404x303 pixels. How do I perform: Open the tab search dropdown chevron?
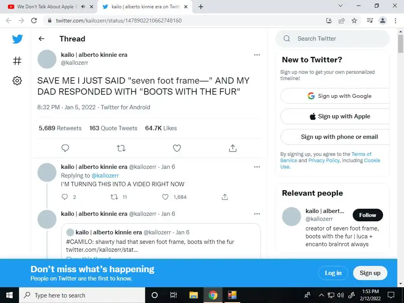[x=340, y=6]
